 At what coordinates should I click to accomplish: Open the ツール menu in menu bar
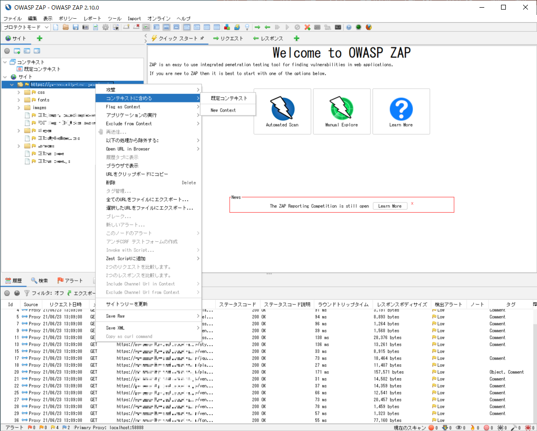pyautogui.click(x=115, y=19)
